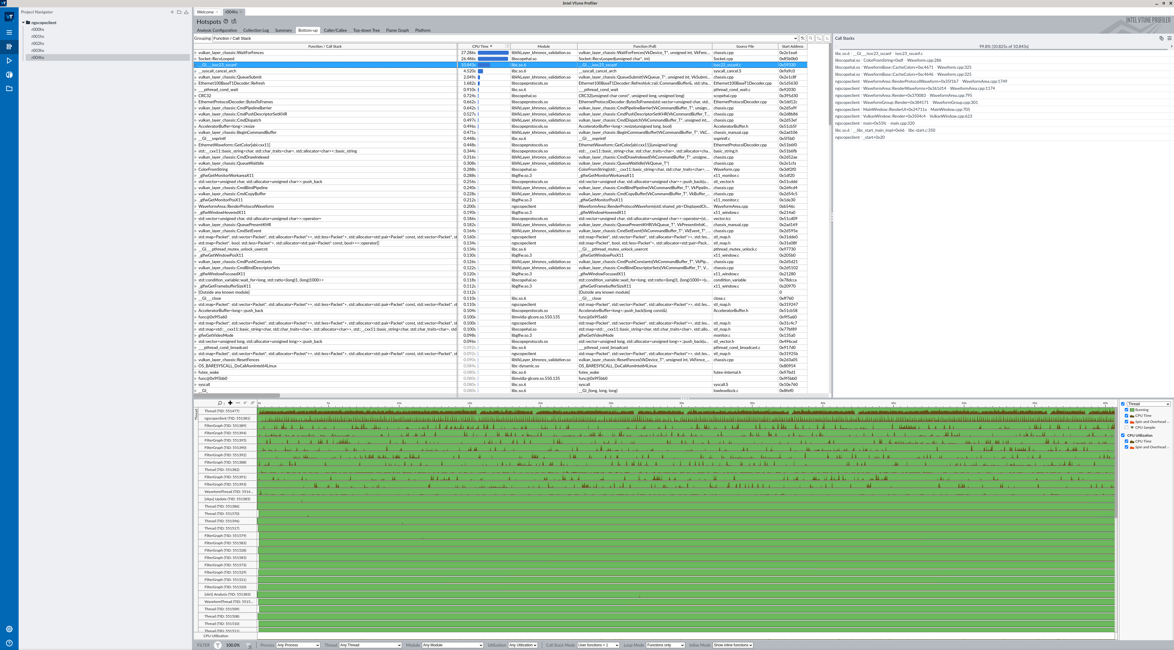Screen dimensions: 1174x650
Task: Click the Hotspots help question-mark icon
Action: 226,21
